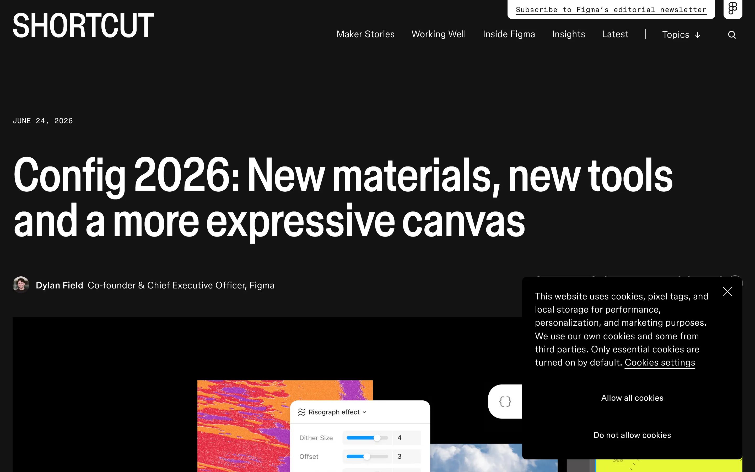
Task: Click the Dither Size label
Action: [316, 438]
